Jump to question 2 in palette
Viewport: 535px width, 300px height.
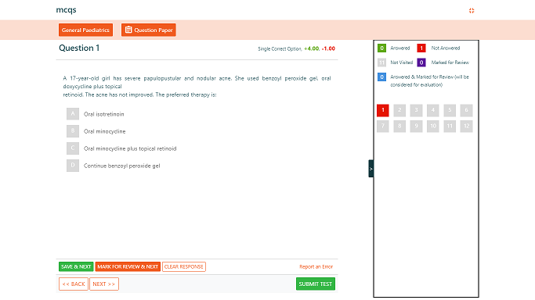399,110
